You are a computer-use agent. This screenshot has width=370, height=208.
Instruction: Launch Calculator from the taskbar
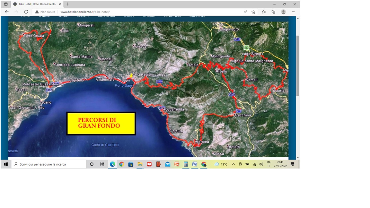(186, 164)
